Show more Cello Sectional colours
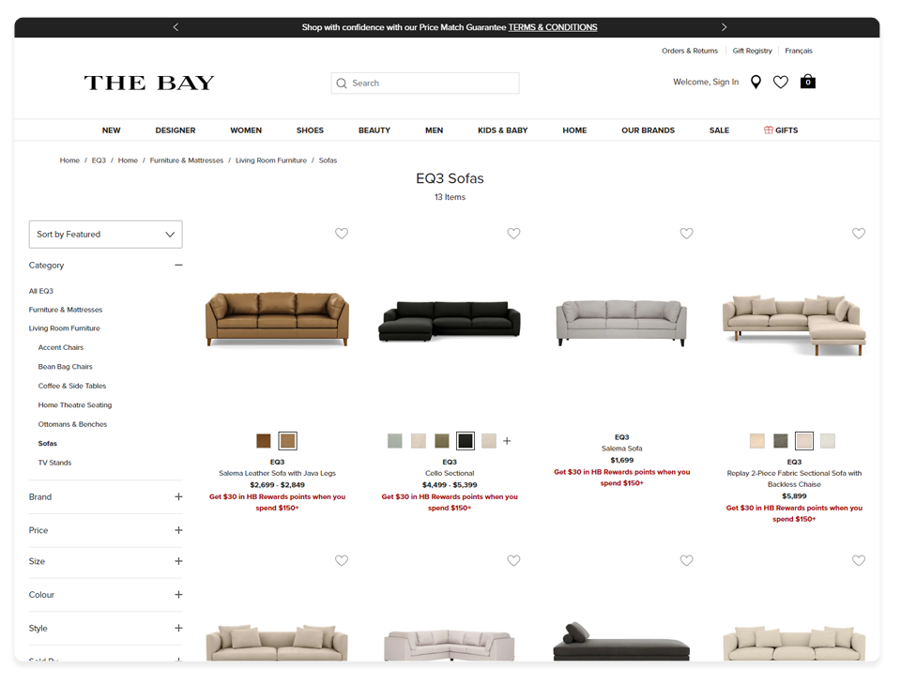Viewport: 901px width, 685px height. pyautogui.click(x=507, y=441)
